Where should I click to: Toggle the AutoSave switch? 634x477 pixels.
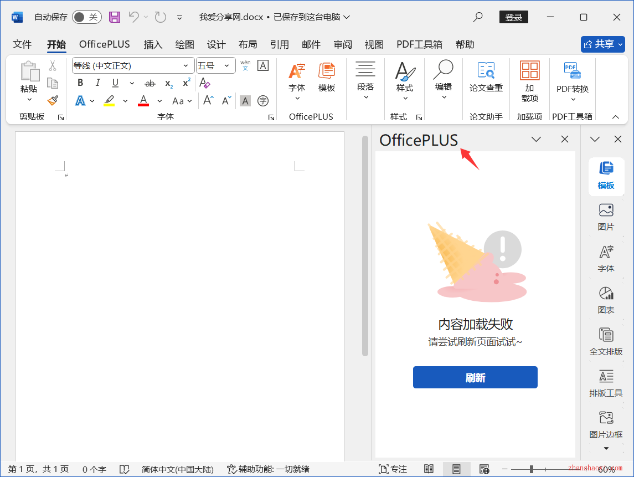86,17
